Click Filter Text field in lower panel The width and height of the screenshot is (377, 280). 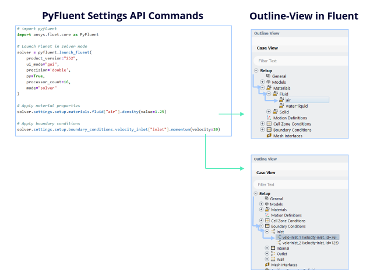point(301,185)
